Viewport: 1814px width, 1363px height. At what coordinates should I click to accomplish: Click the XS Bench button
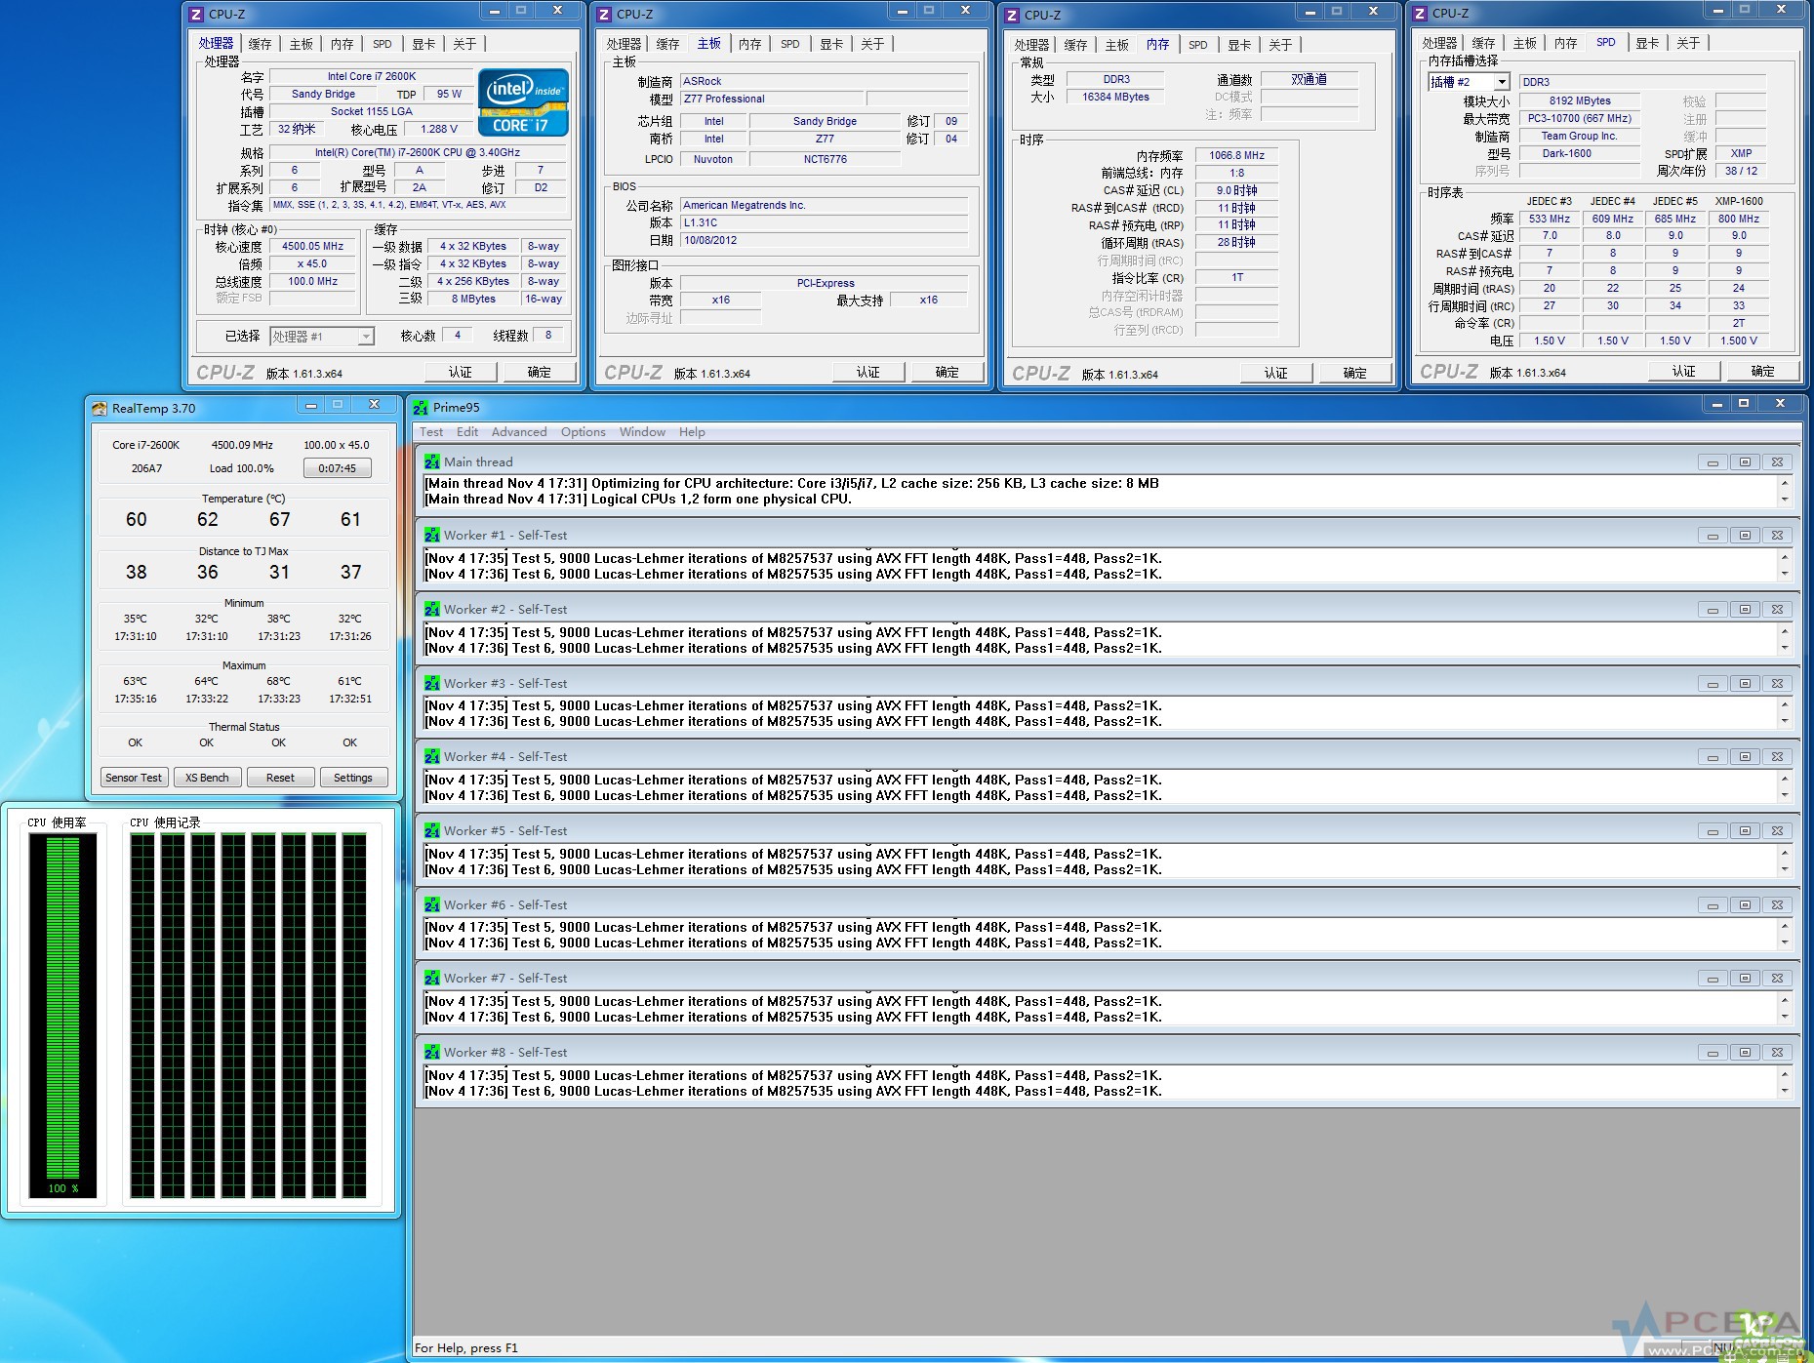pos(207,778)
